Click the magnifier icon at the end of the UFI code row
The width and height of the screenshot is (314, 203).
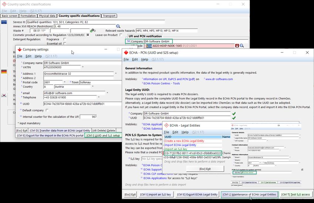[x=242, y=46]
